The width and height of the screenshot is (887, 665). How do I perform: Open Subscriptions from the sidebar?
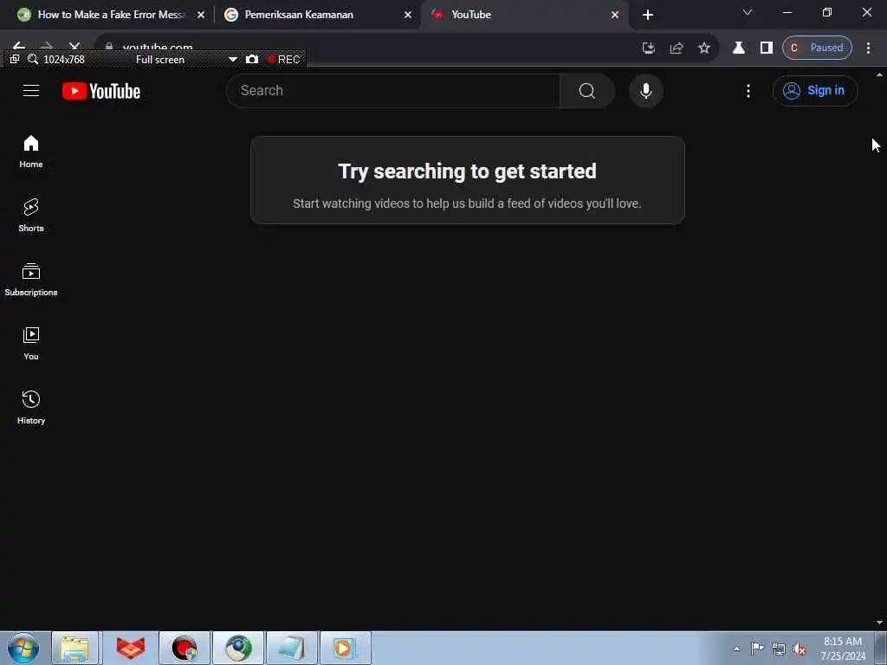point(31,280)
